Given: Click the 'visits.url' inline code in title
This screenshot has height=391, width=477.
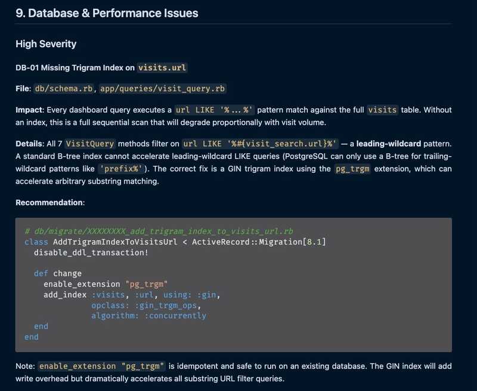Looking at the screenshot, I should coord(162,67).
